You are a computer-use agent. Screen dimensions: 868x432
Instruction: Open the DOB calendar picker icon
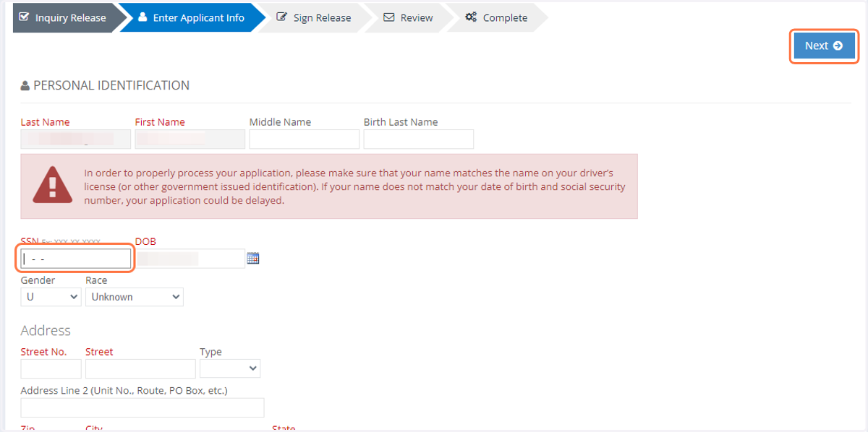(x=253, y=258)
